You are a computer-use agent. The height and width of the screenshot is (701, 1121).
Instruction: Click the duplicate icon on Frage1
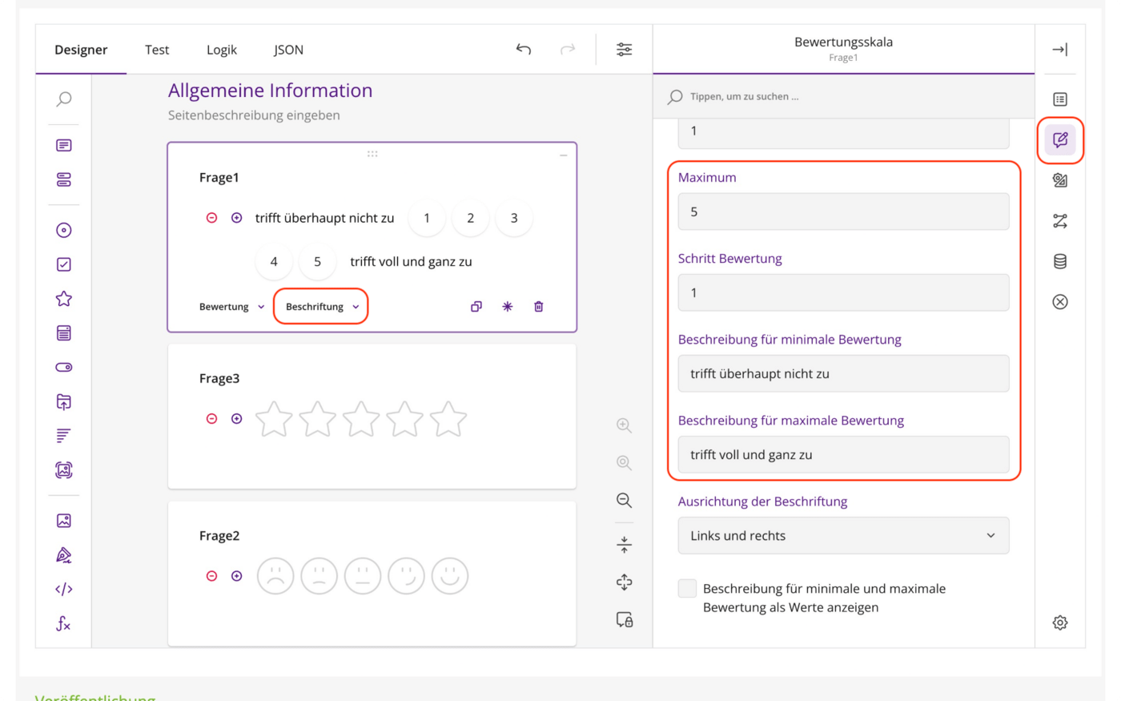click(476, 307)
